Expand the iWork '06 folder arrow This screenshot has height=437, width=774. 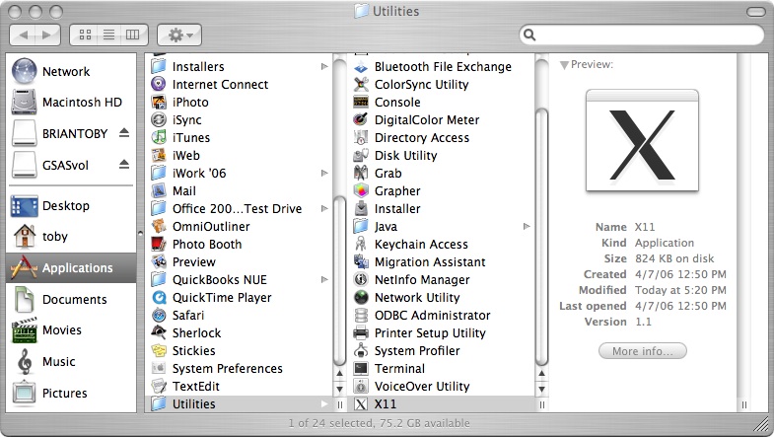(x=324, y=174)
